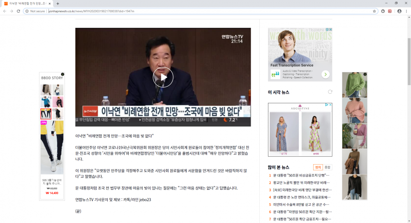Click the 이 시각 뉴스 heading
Image resolution: width=411 pixels, height=223 pixels.
coord(278,92)
